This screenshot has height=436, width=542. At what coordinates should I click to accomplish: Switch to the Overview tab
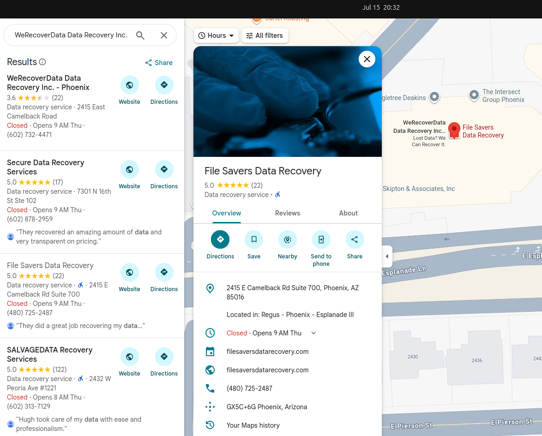click(x=227, y=213)
